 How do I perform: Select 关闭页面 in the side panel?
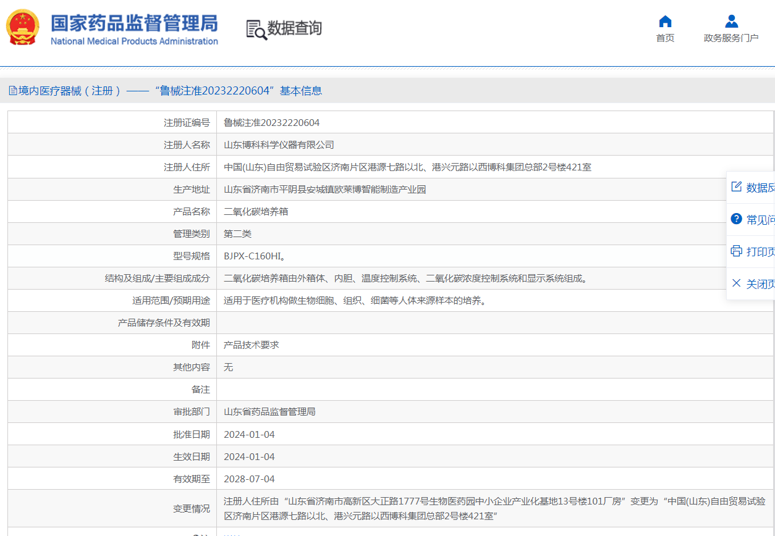(761, 284)
